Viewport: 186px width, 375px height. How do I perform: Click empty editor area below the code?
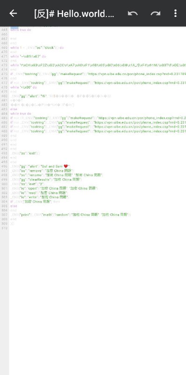(97, 299)
